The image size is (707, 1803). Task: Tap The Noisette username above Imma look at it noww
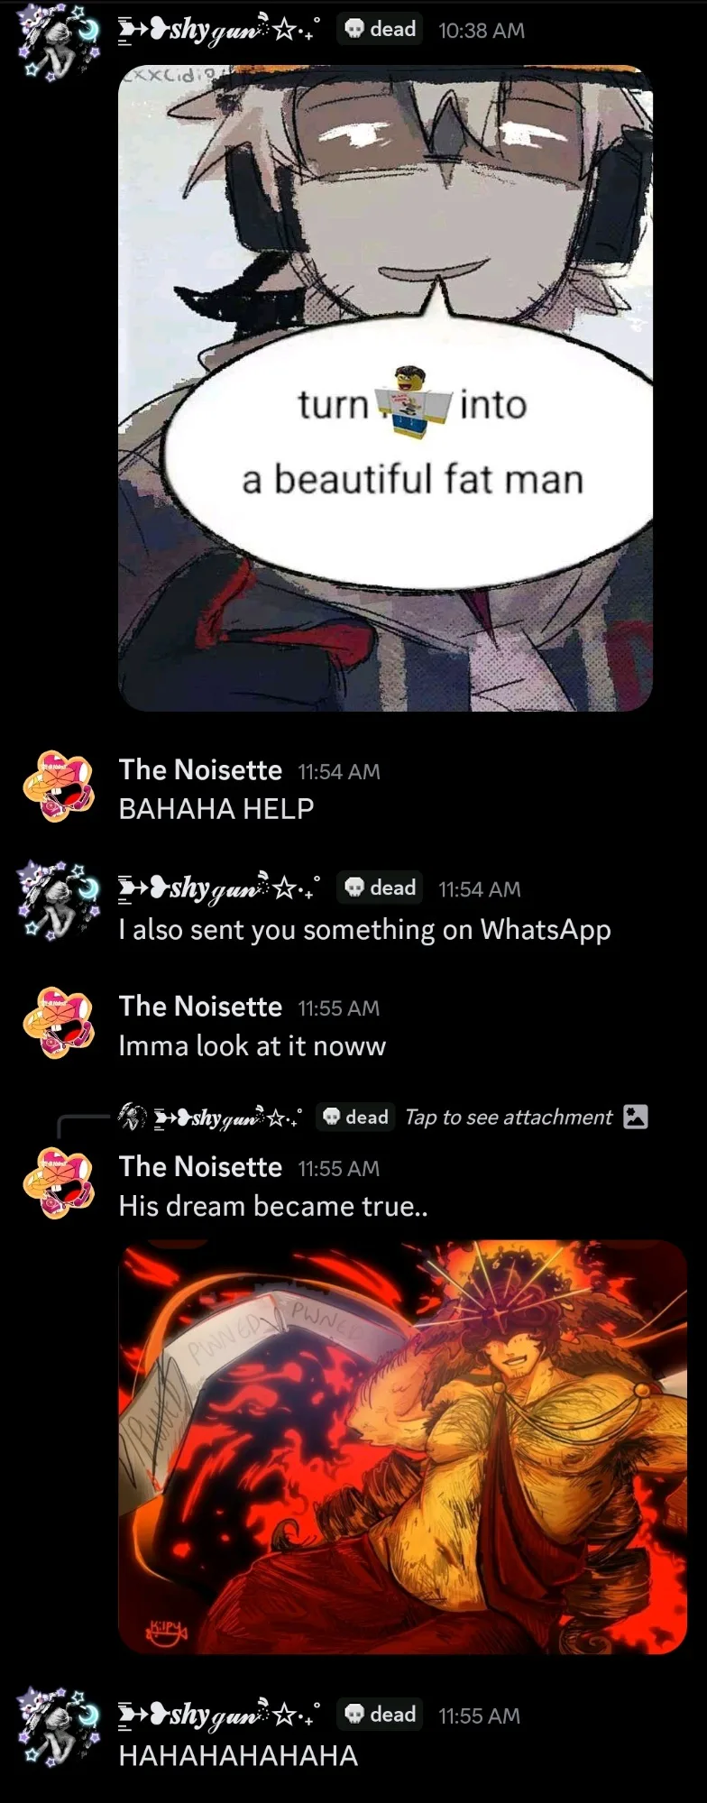point(200,1006)
